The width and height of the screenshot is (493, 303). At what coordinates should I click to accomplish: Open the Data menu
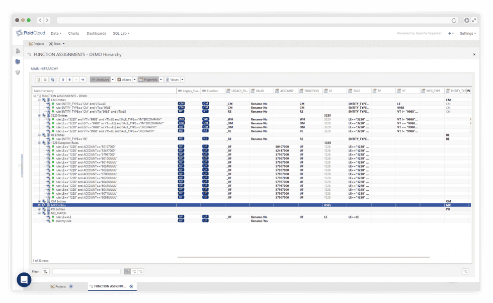[56, 33]
